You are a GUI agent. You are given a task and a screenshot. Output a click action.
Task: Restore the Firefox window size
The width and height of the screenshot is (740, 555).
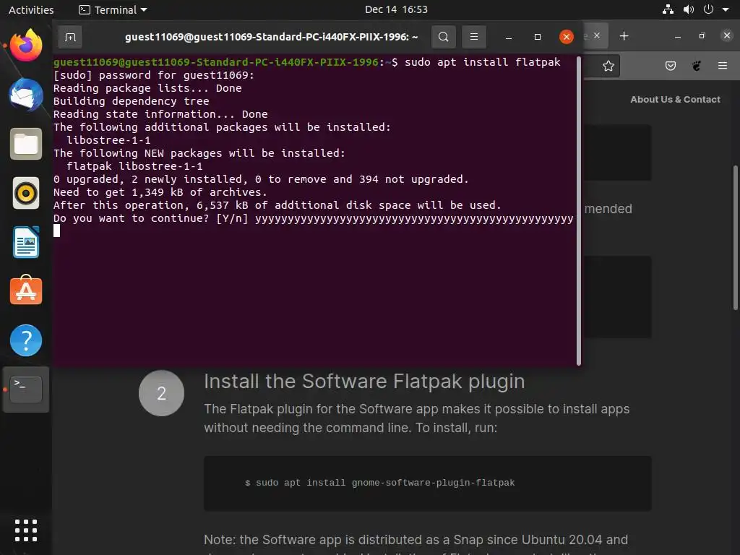point(702,36)
